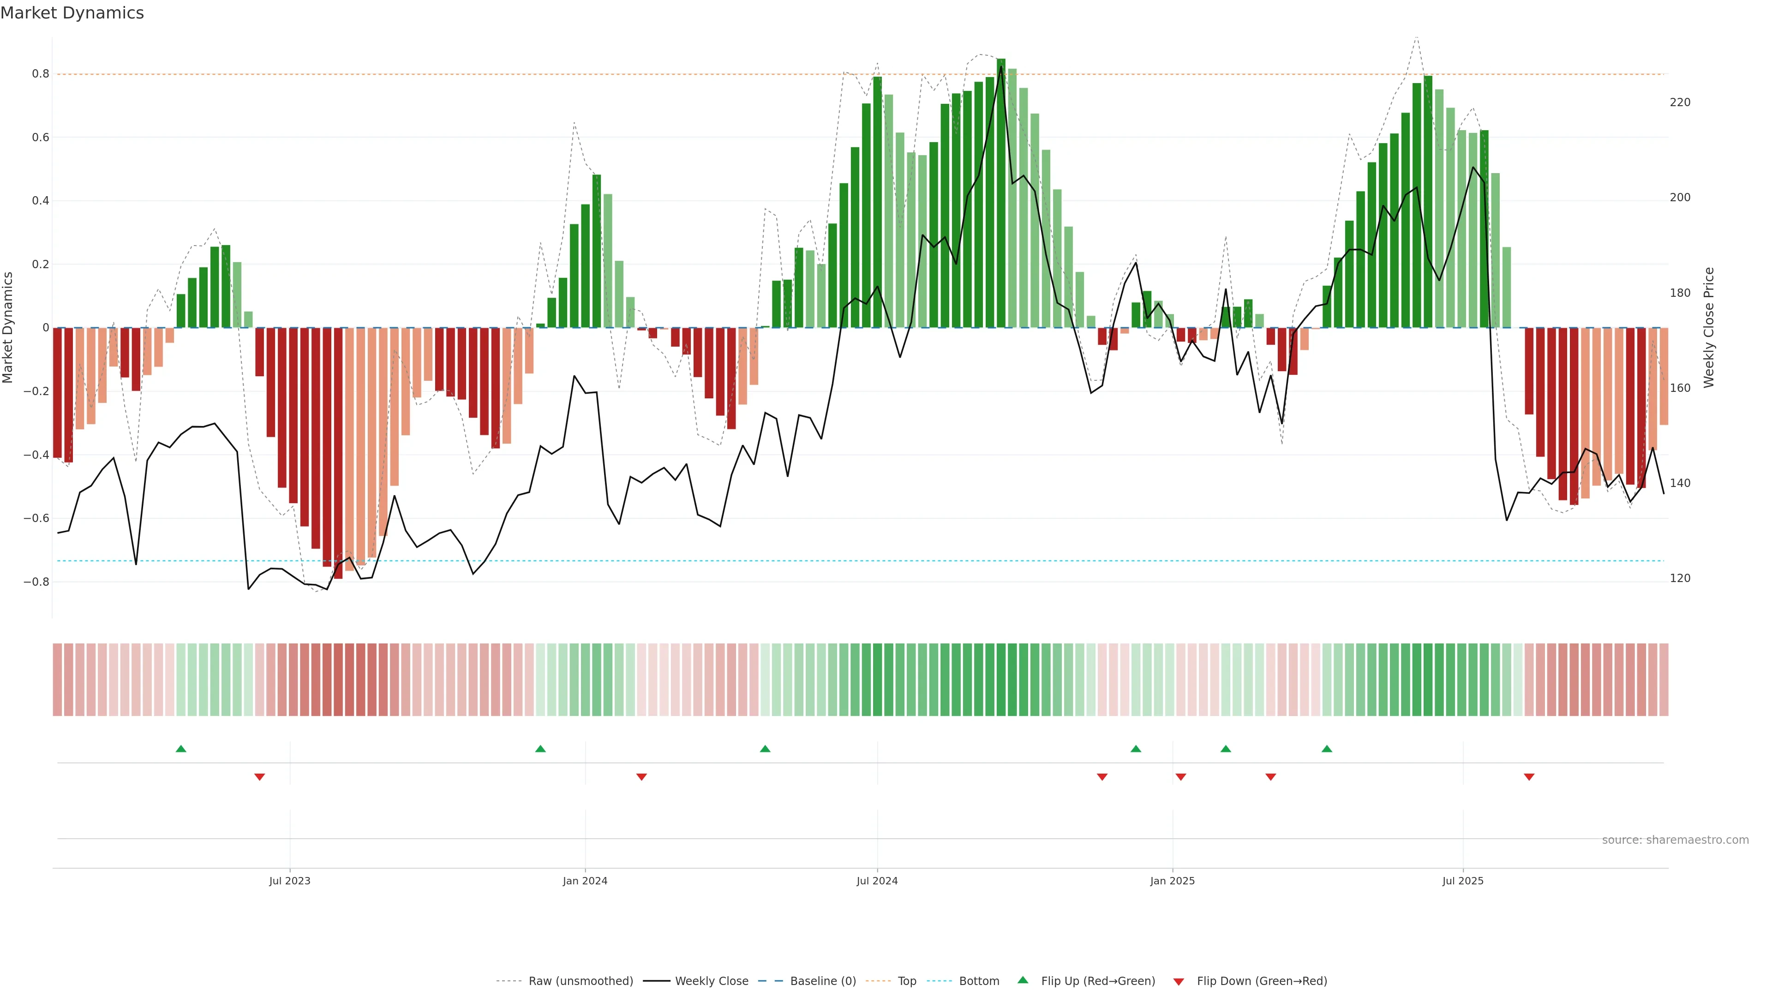The width and height of the screenshot is (1772, 997).
Task: Click the Market Dynamics chart title
Action: coord(72,13)
